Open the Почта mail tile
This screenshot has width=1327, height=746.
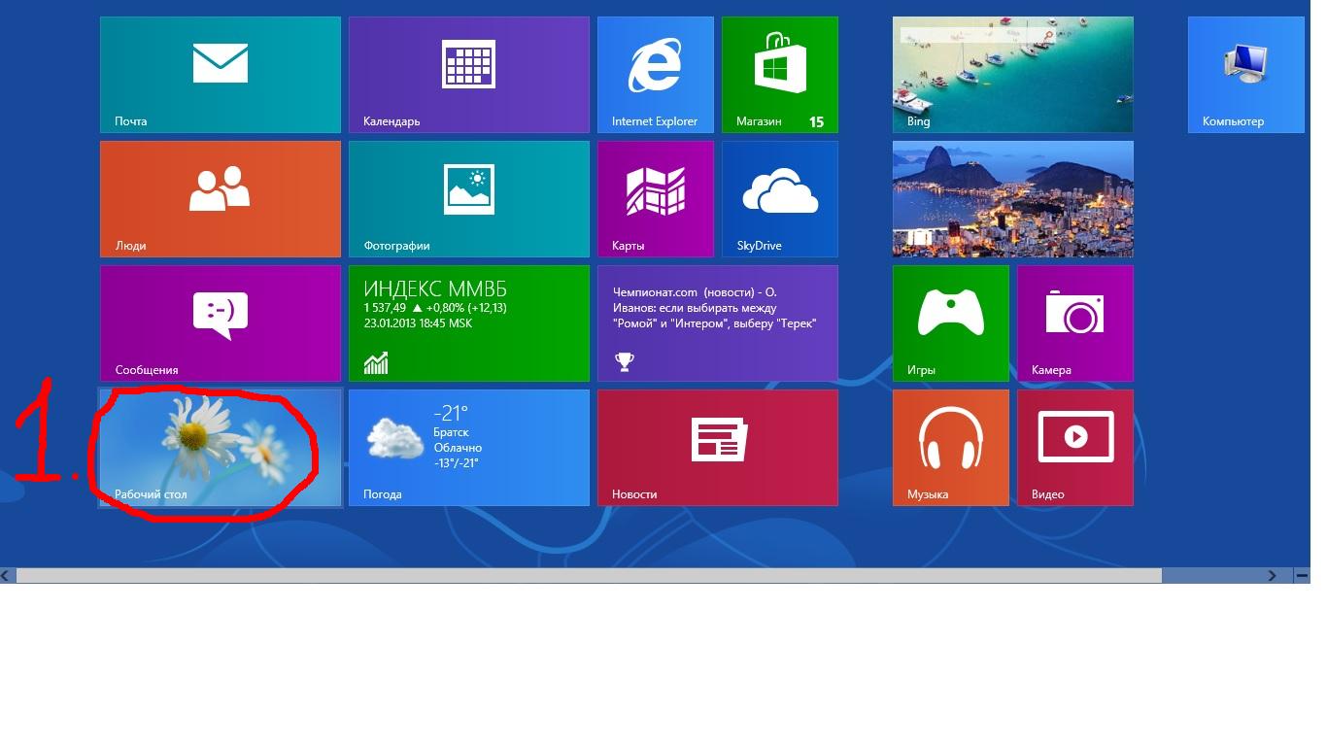221,75
